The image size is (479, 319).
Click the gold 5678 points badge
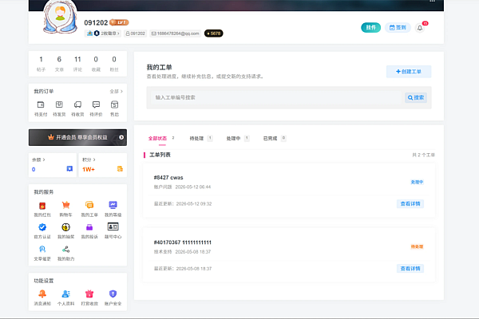[213, 33]
